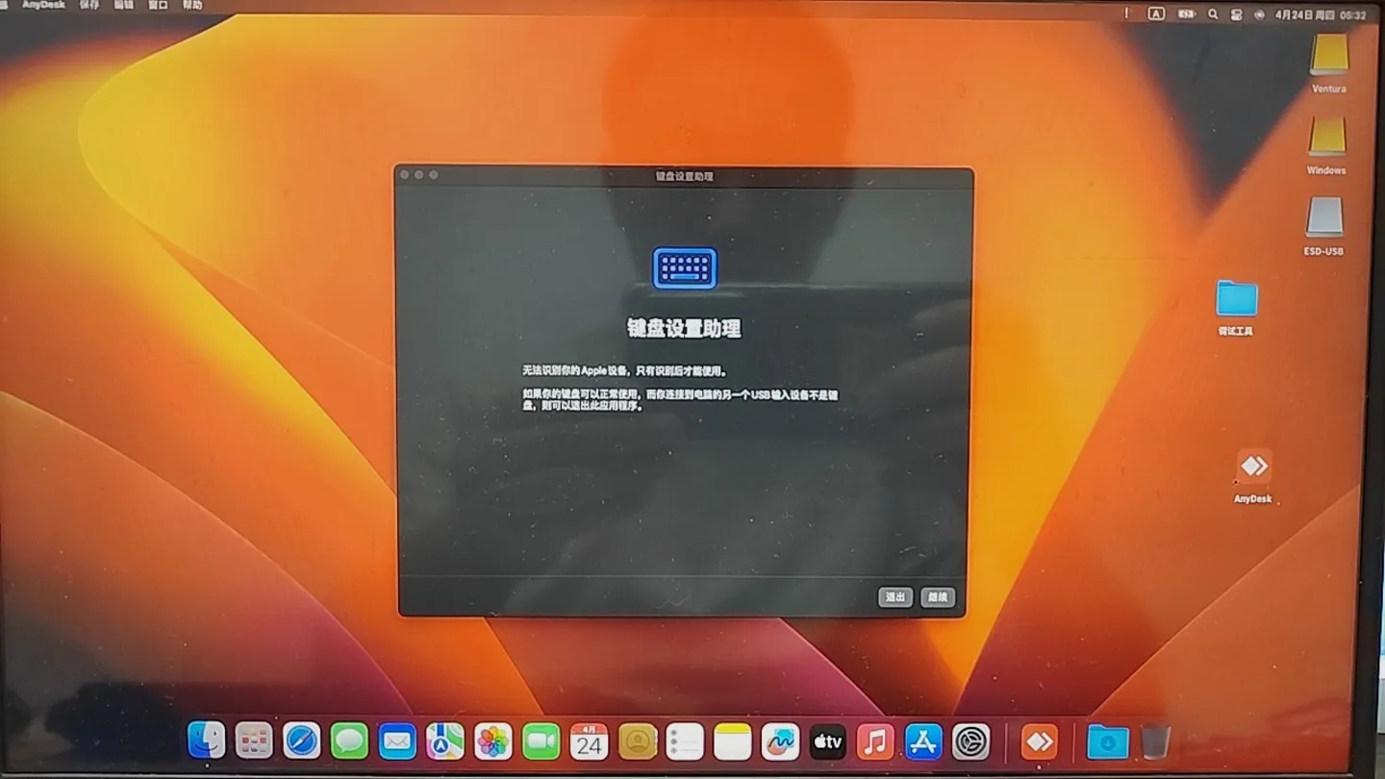Open Spotlight search from the menu bar
This screenshot has height=779, width=1385.
click(x=1214, y=14)
